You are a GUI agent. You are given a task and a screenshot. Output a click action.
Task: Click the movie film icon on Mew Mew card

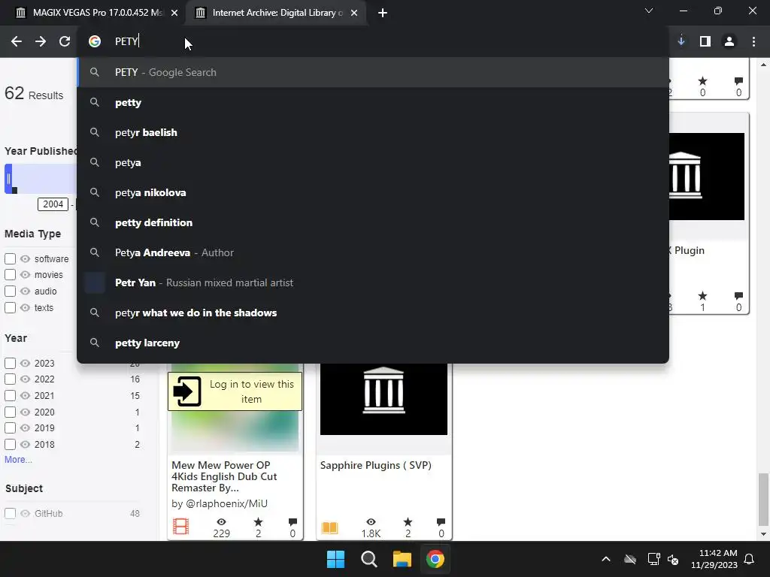click(180, 527)
